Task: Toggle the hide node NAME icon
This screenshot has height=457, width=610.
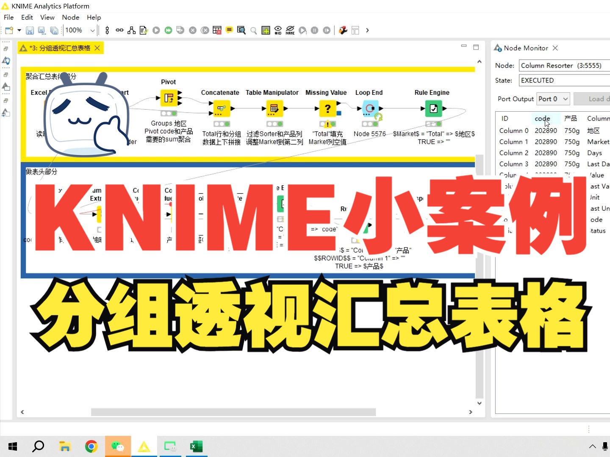Action: (x=290, y=30)
